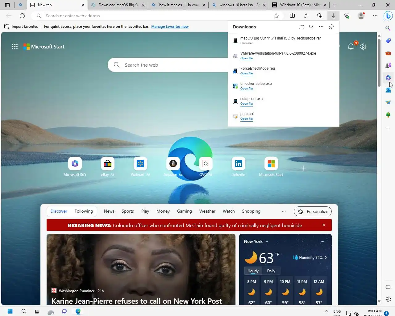
Task: Open sidebar Games chess icon
Action: click(388, 65)
